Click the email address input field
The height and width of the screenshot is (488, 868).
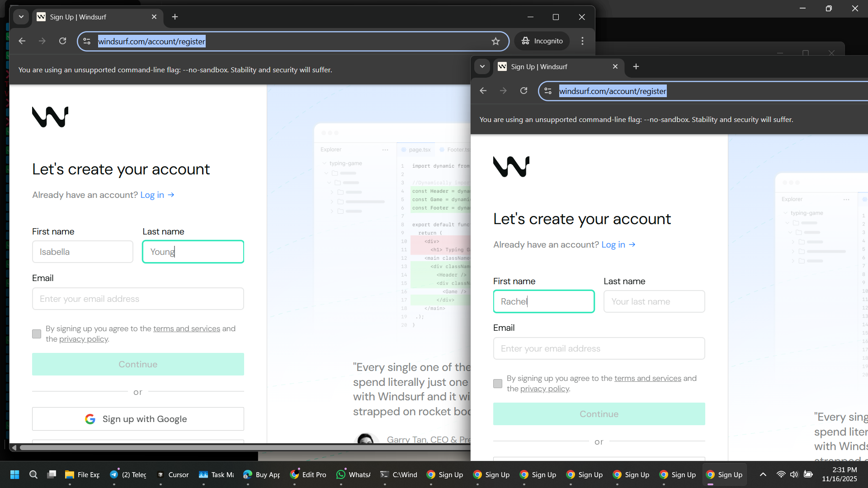tap(599, 348)
